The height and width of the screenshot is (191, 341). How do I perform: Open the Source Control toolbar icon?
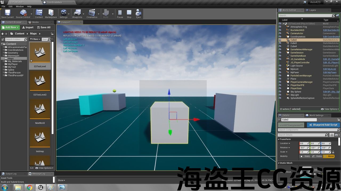[23, 14]
